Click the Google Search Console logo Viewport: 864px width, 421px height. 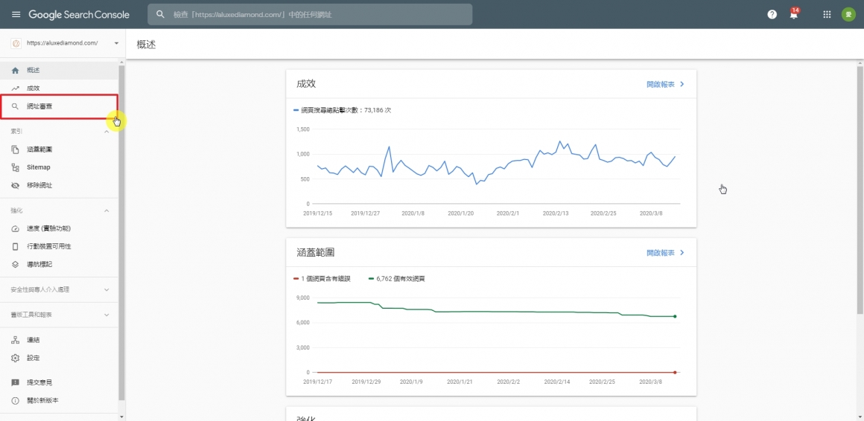[x=79, y=14]
